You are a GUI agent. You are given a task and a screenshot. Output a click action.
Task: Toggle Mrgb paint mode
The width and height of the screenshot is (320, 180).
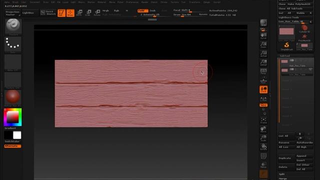click(x=105, y=10)
